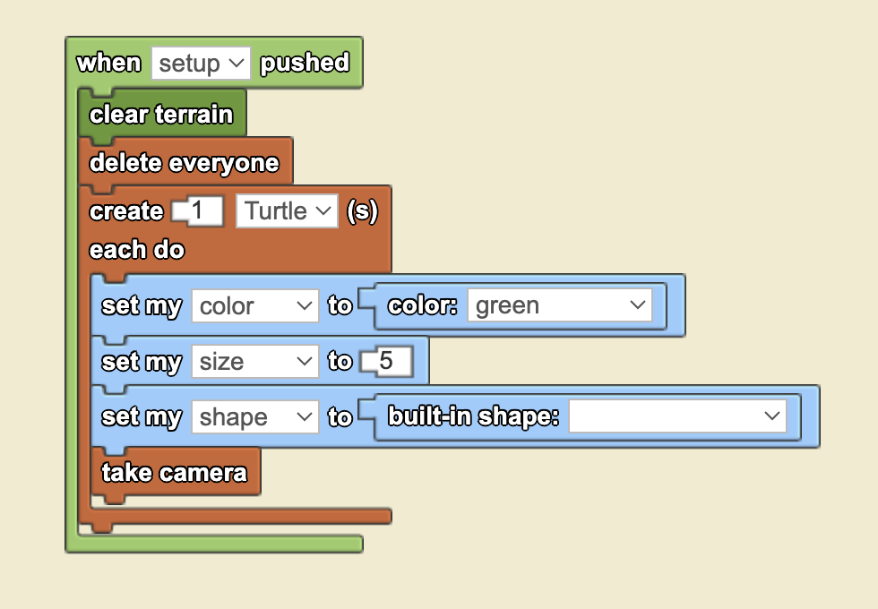
Task: Select the 'built-in shape:' value block
Action: click(x=587, y=416)
